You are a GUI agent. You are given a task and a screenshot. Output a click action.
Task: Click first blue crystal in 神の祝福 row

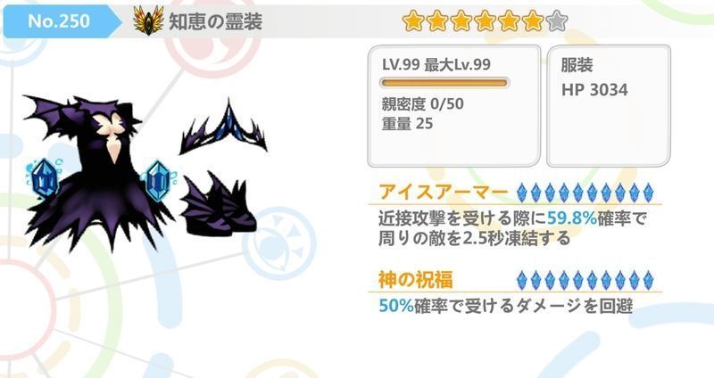pos(522,280)
